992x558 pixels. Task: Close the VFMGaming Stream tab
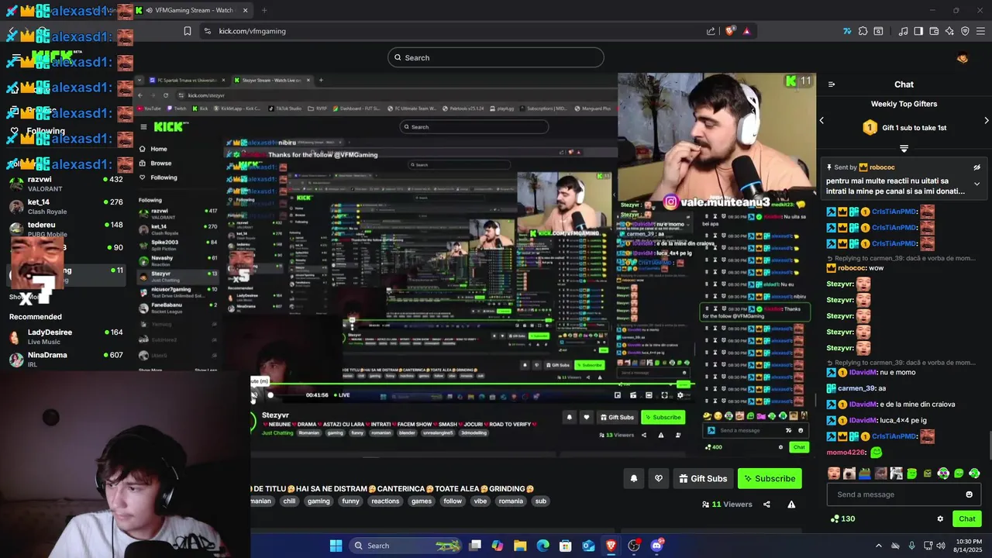(246, 10)
